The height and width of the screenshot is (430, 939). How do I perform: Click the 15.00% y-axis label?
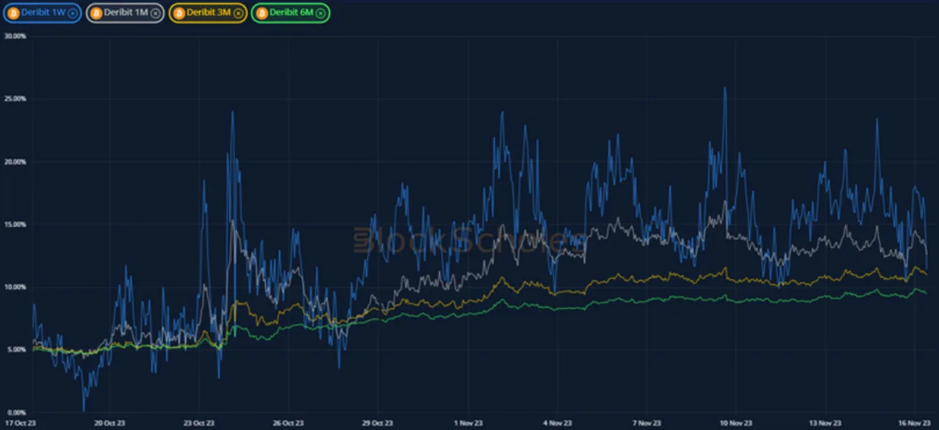(15, 225)
